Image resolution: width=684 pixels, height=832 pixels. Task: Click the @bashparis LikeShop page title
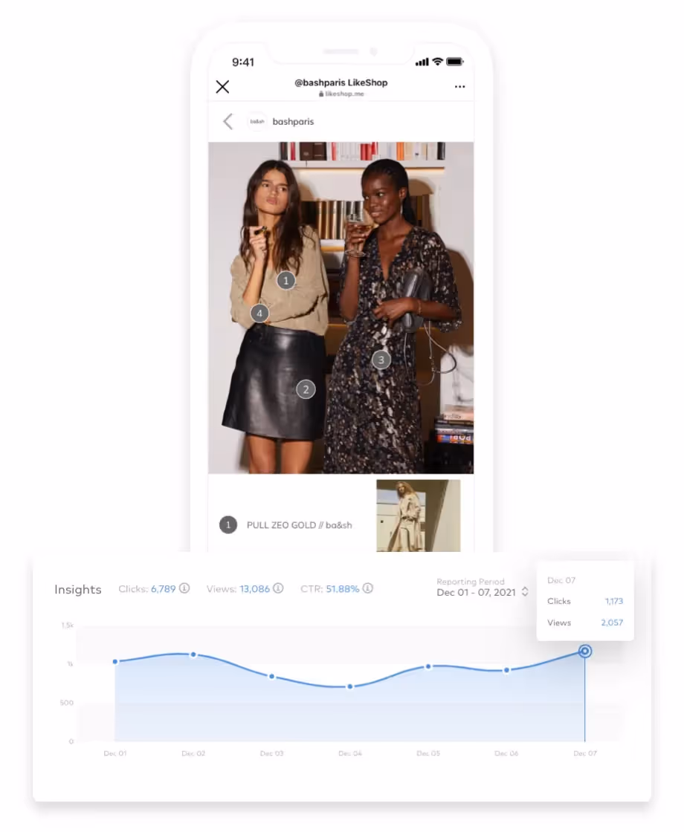tap(341, 82)
